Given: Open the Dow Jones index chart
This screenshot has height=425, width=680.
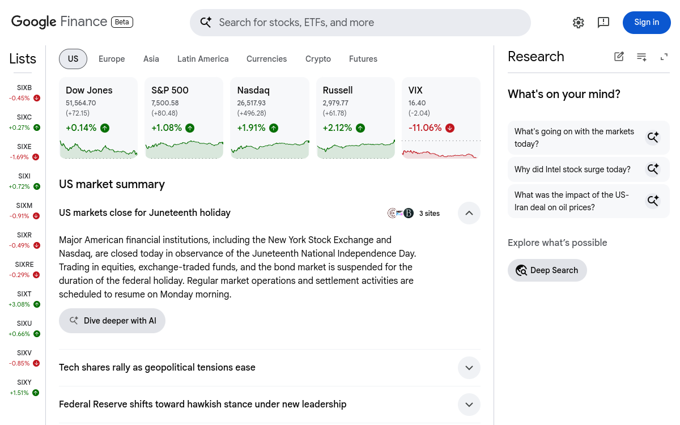Looking at the screenshot, I should pos(99,118).
